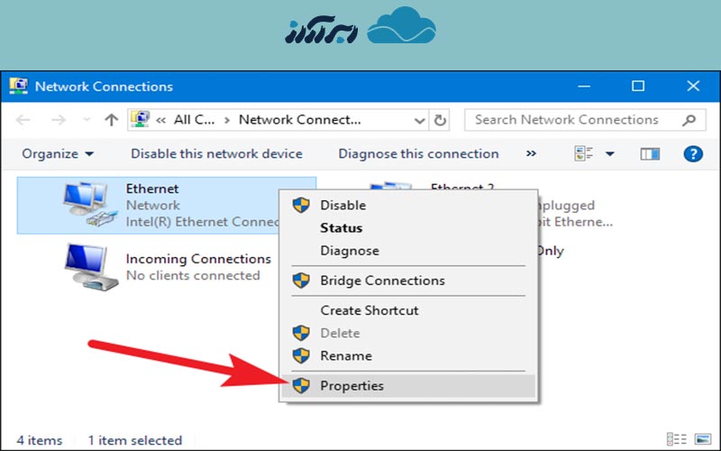This screenshot has height=451, width=721.
Task: Click the search magnifier icon
Action: pyautogui.click(x=689, y=120)
